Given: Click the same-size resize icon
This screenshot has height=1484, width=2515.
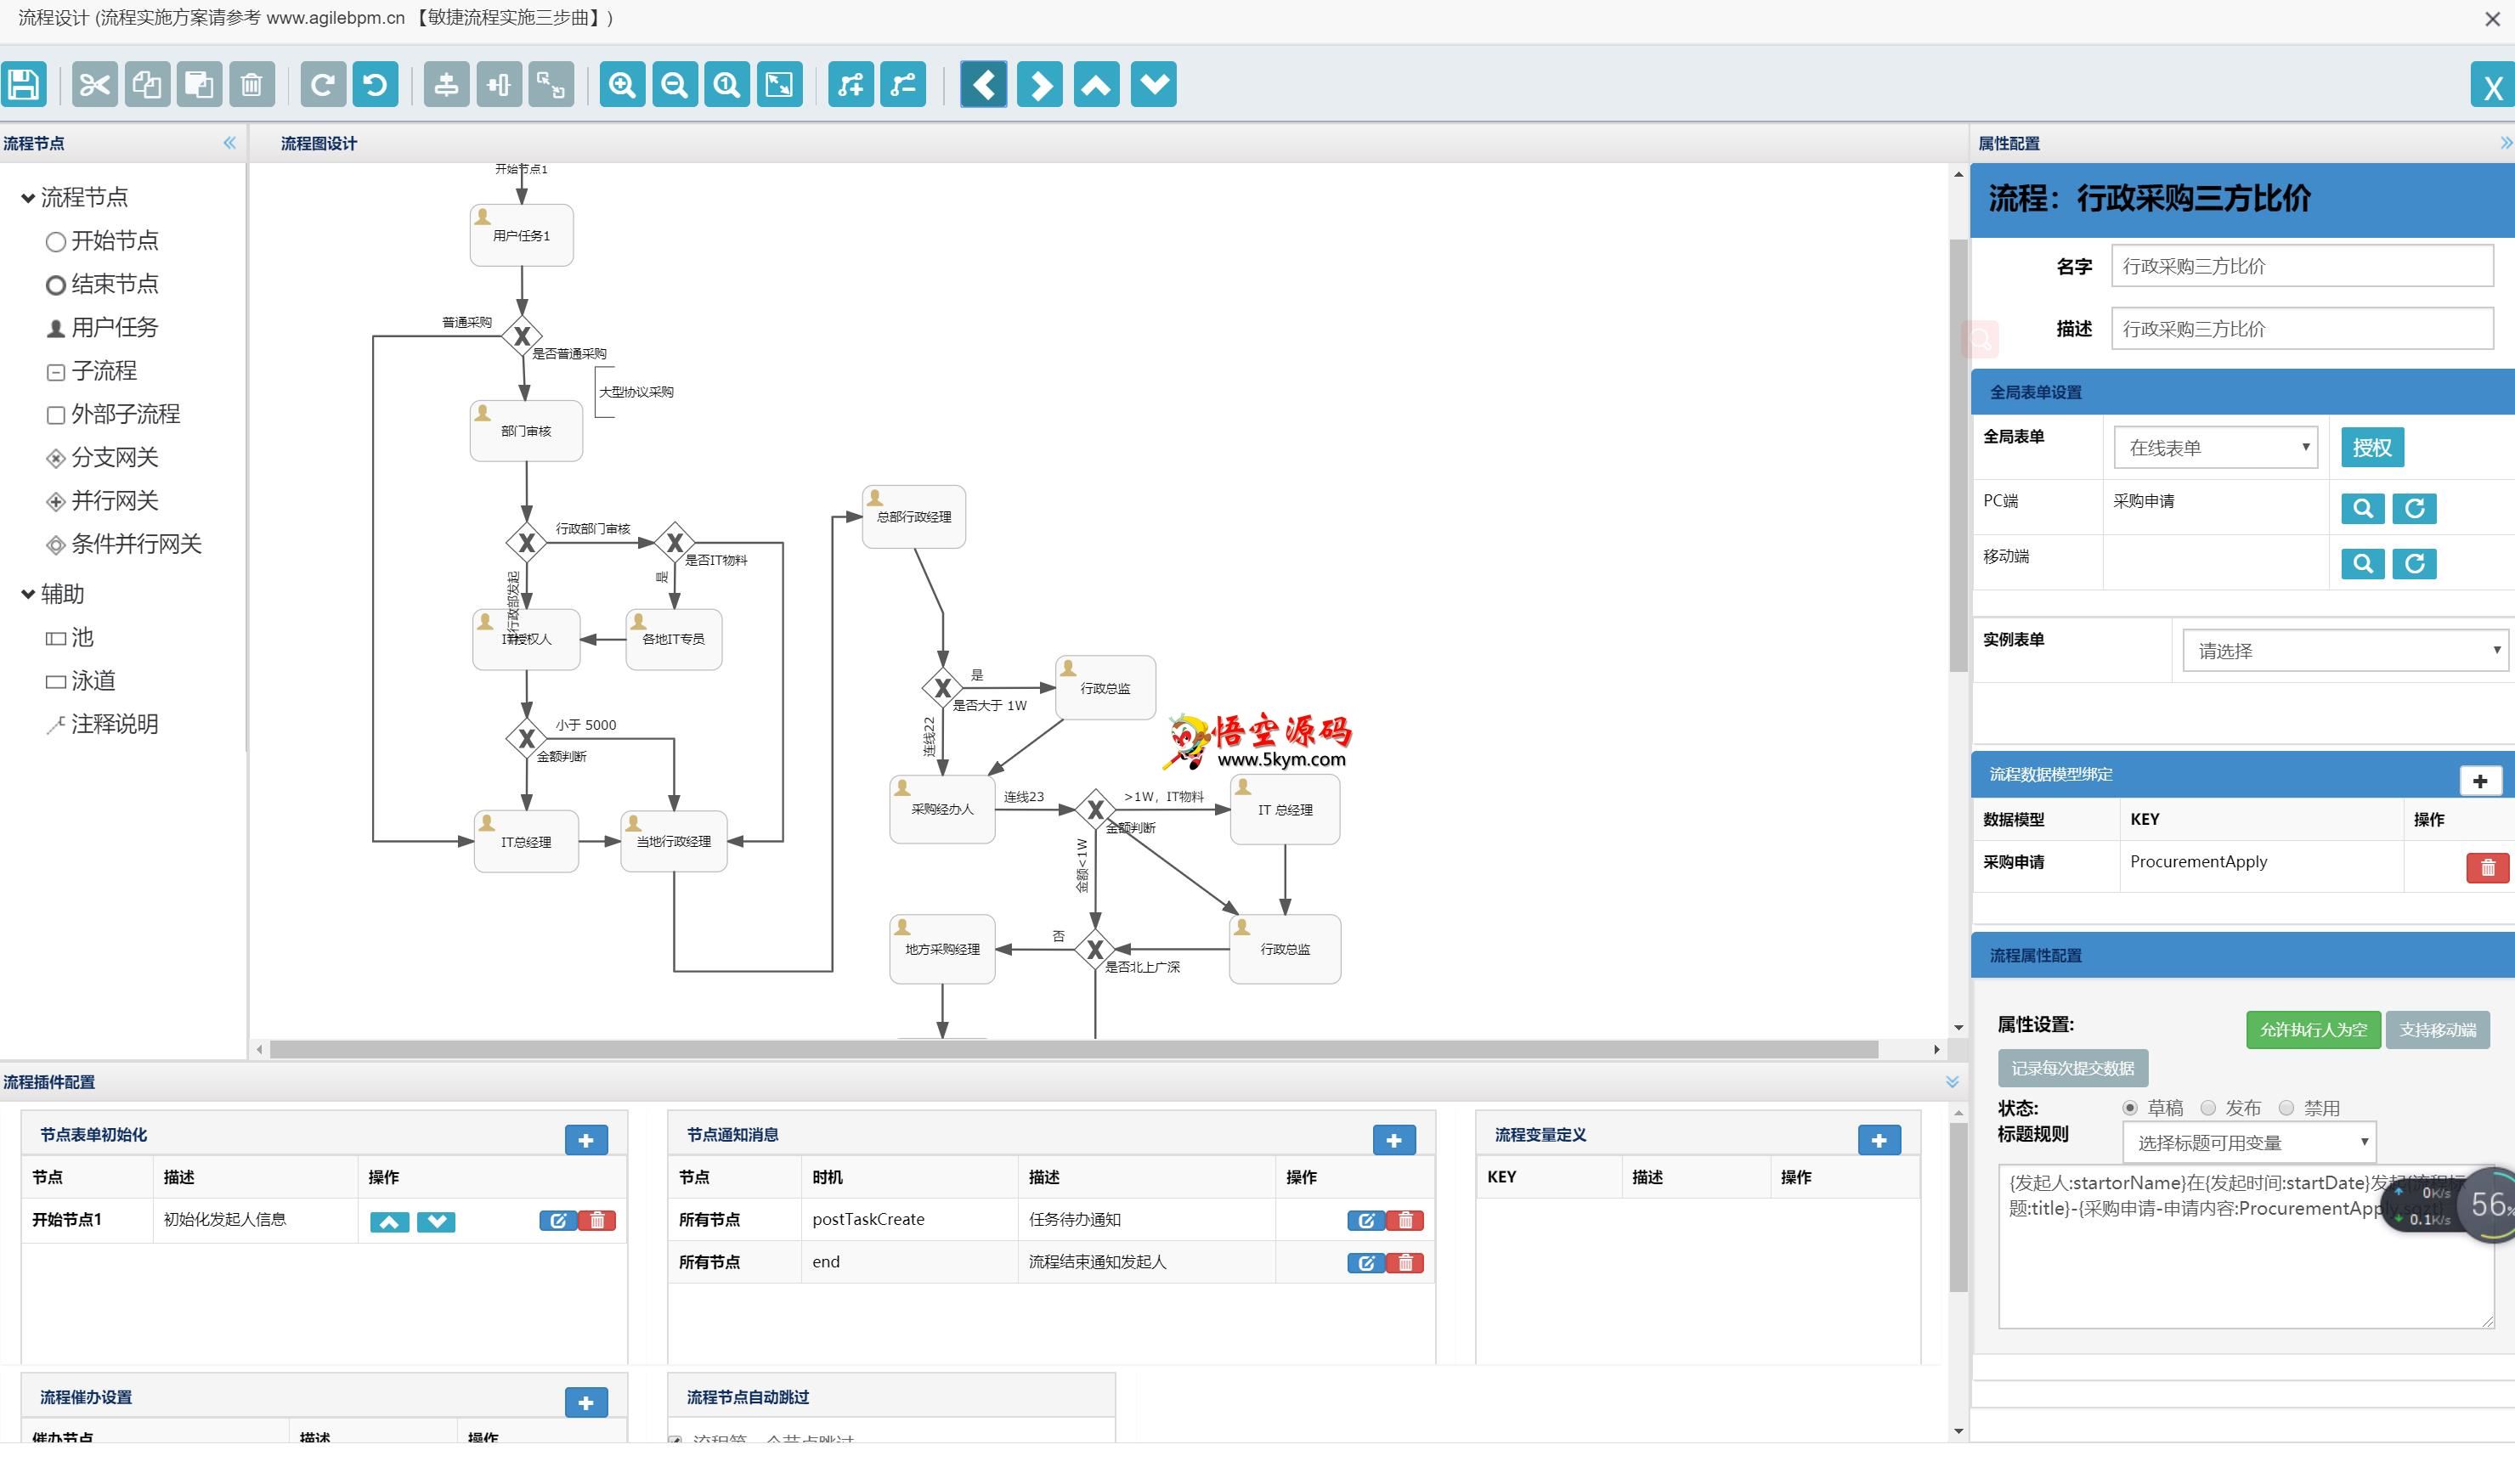Looking at the screenshot, I should point(551,84).
